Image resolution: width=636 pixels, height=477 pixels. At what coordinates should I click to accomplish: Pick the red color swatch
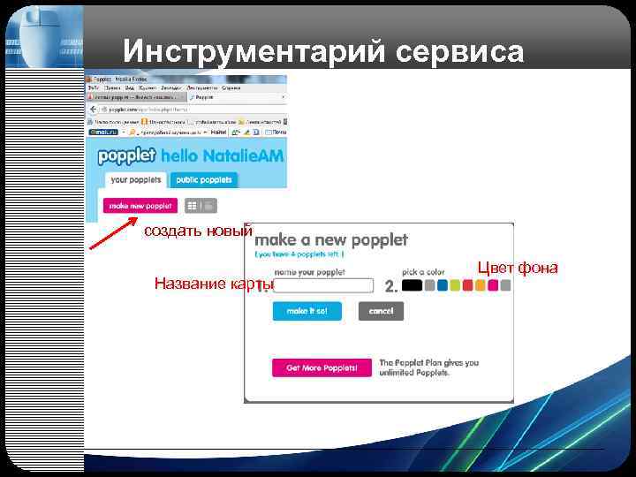point(467,285)
